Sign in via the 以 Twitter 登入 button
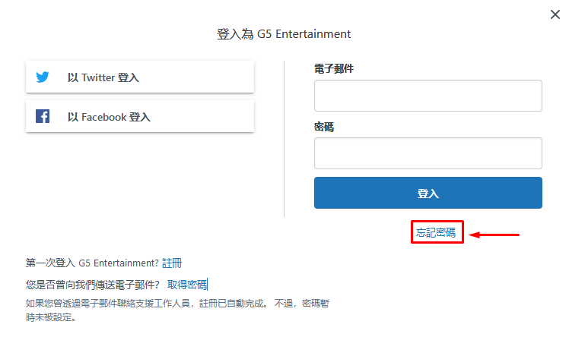Viewport: 569px width, 337px height. (x=140, y=77)
